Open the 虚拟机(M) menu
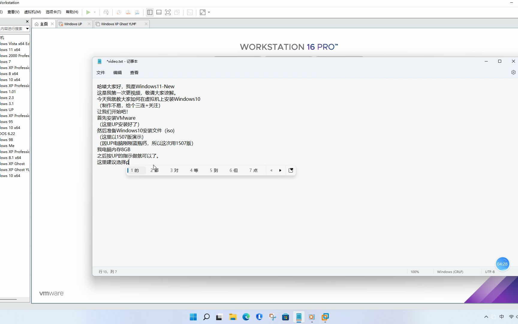Screen dimensions: 518x324 coord(32,12)
